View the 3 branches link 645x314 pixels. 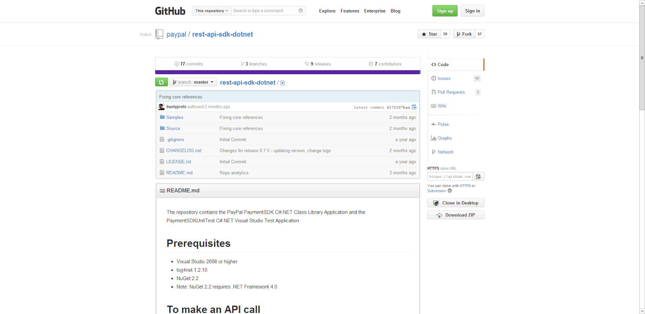254,64
